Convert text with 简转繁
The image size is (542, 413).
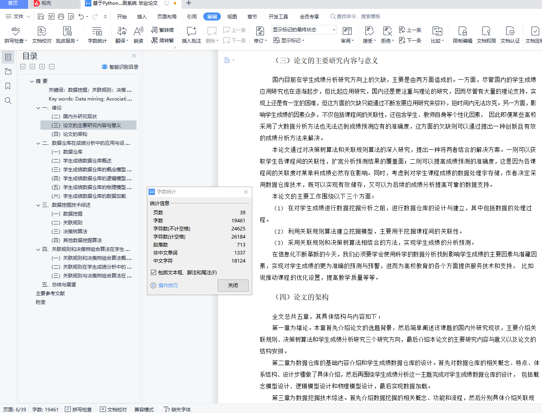(163, 40)
